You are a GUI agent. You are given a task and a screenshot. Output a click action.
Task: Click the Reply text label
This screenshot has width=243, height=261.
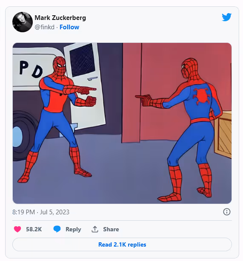coord(73,229)
